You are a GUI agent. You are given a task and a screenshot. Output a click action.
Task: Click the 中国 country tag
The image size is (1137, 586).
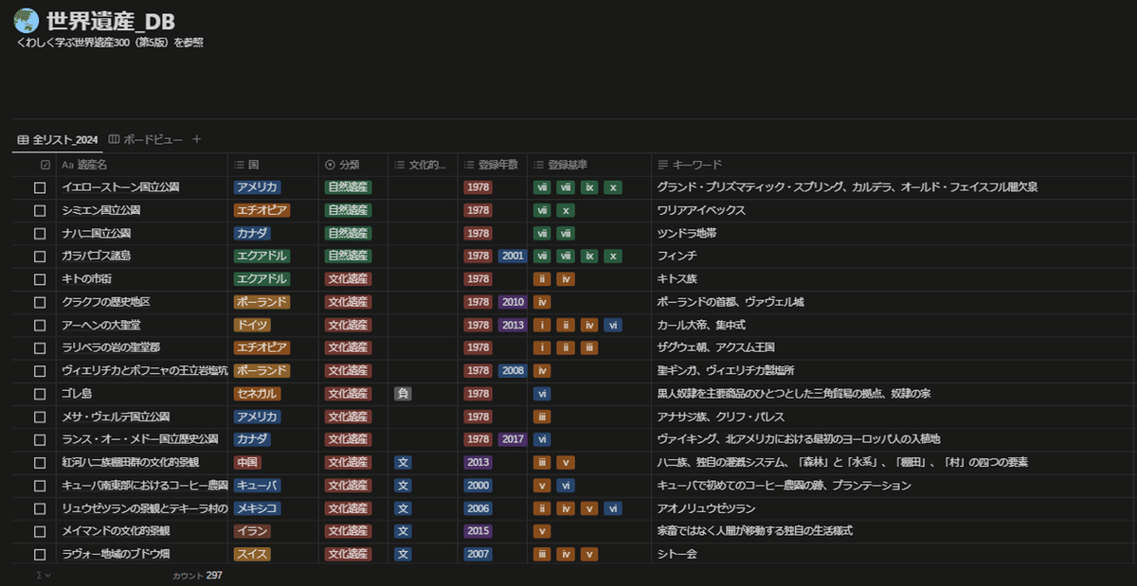tap(248, 462)
